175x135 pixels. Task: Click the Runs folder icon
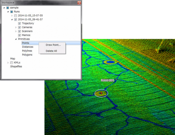(x=12, y=12)
